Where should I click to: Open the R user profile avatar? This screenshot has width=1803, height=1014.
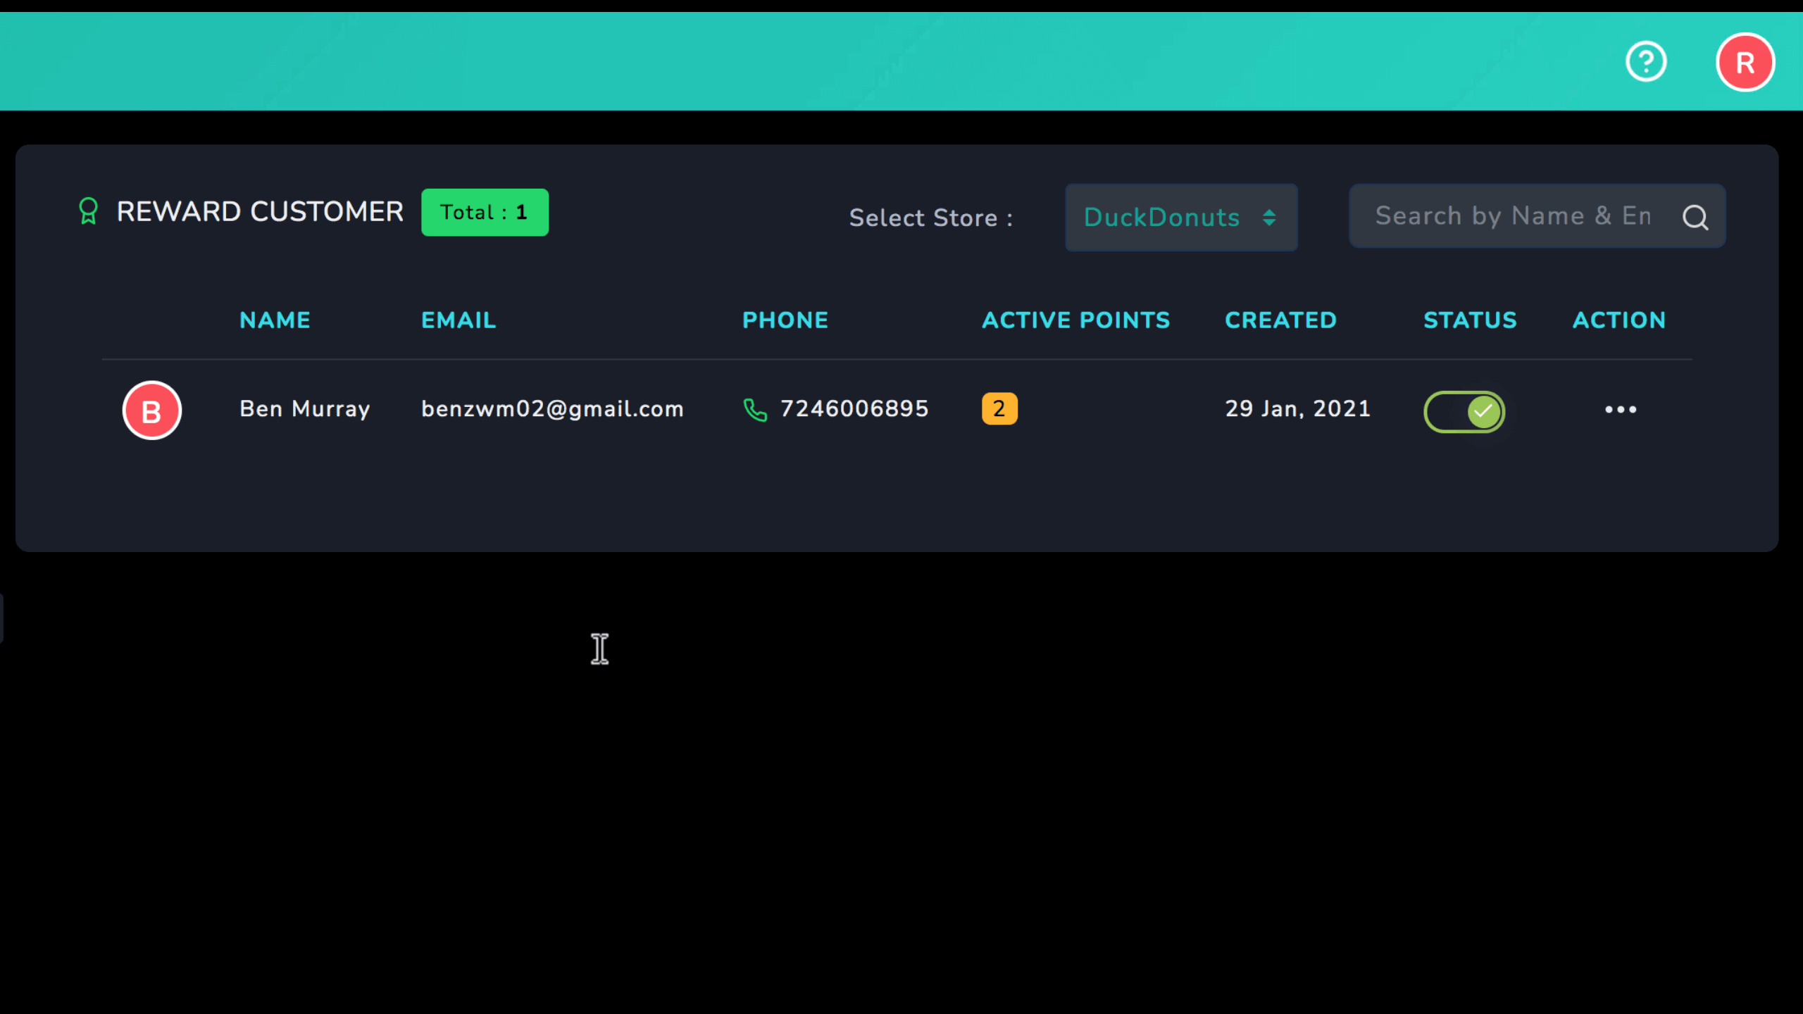pos(1745,62)
